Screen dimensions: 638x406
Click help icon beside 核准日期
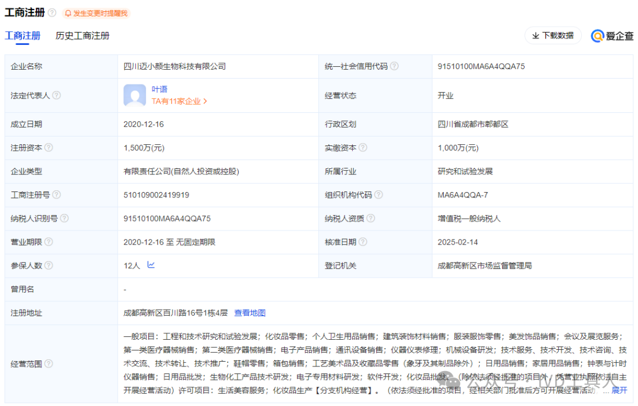tap(363, 242)
